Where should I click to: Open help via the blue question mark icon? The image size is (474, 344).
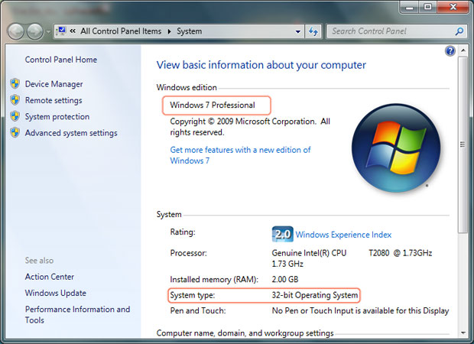click(450, 50)
